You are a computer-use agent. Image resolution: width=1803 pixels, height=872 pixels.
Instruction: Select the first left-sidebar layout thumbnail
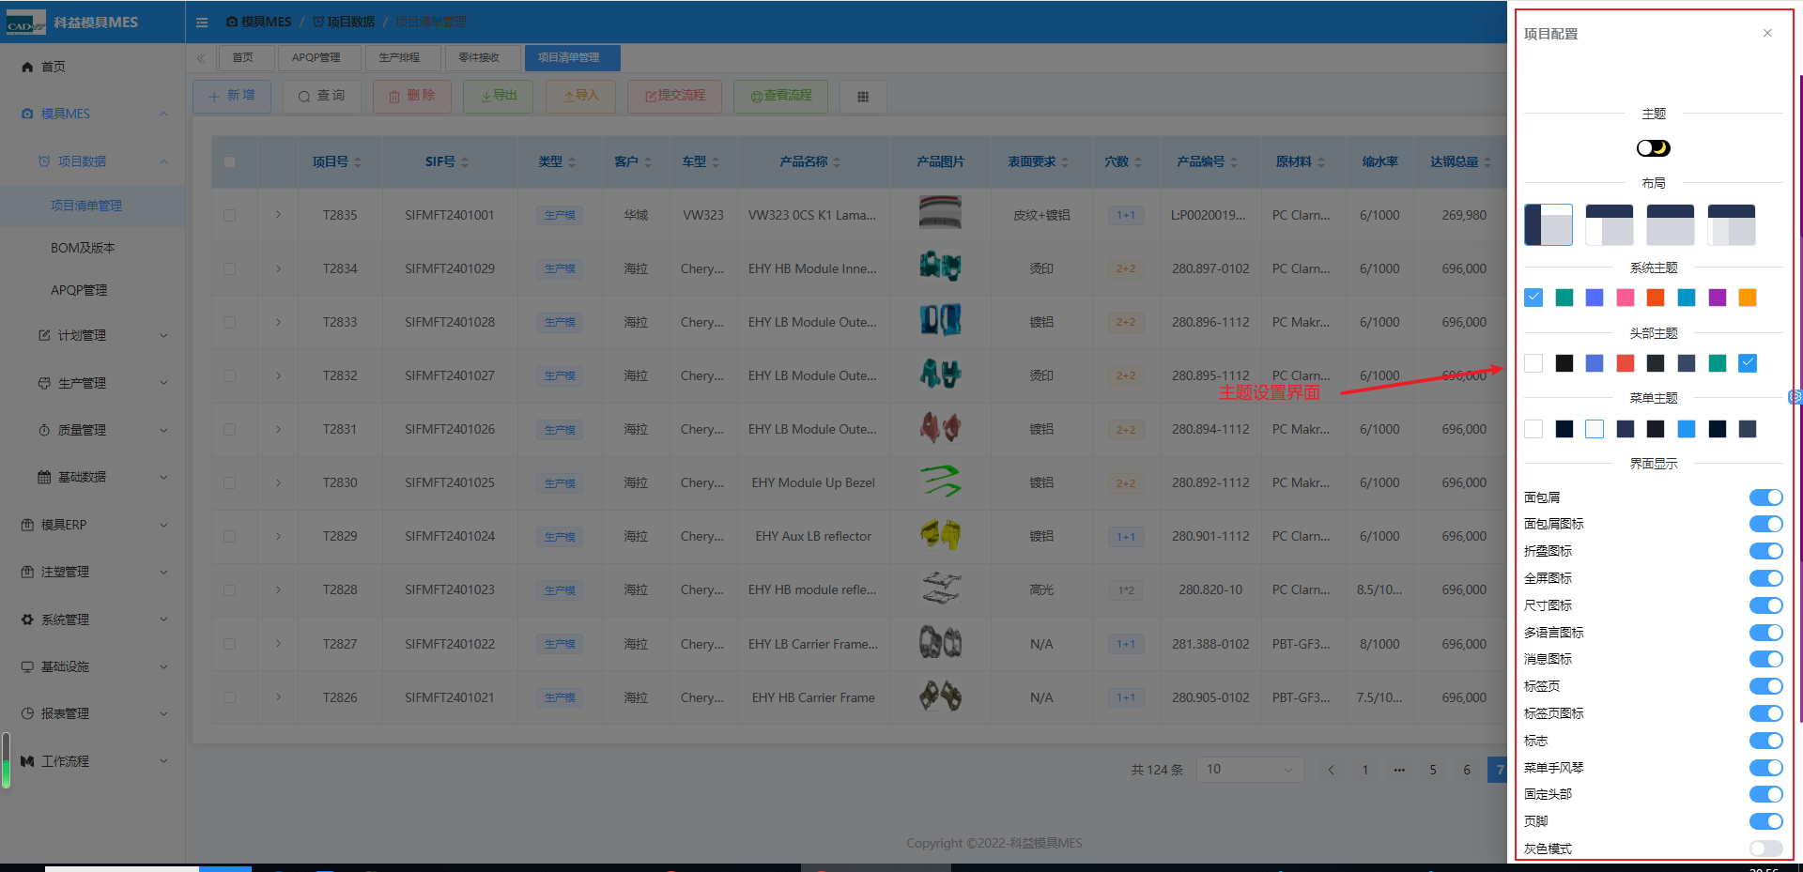pyautogui.click(x=1548, y=225)
